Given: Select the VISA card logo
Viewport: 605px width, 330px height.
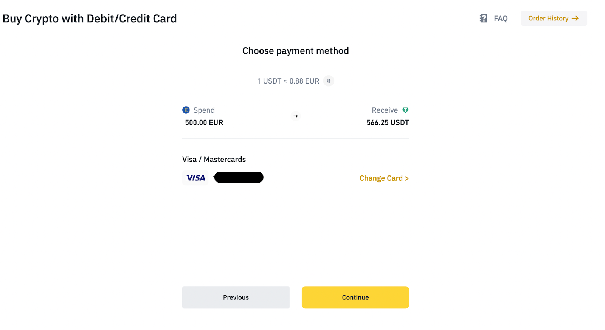Looking at the screenshot, I should (x=195, y=178).
